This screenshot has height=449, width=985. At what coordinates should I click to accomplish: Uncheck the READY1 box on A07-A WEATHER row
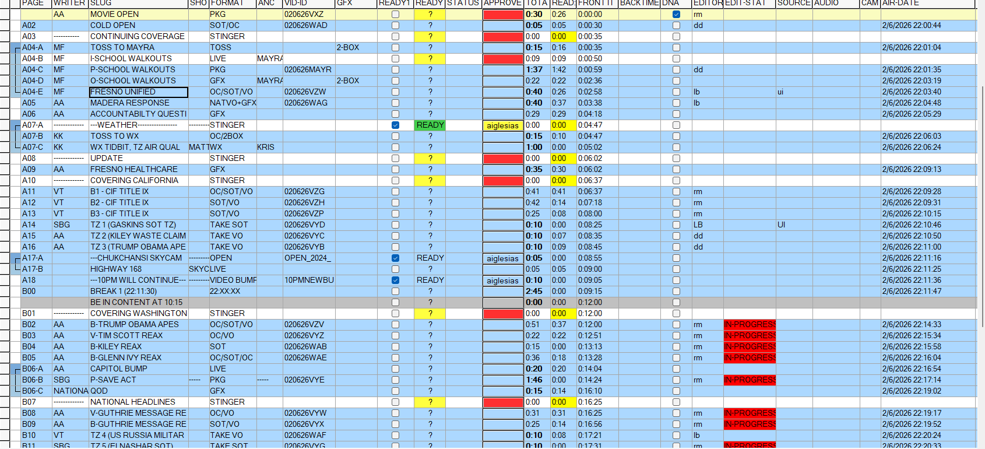pos(395,125)
